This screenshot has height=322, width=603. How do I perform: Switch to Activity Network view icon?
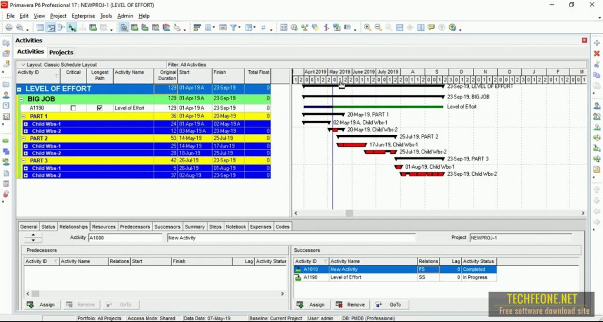coord(61,27)
